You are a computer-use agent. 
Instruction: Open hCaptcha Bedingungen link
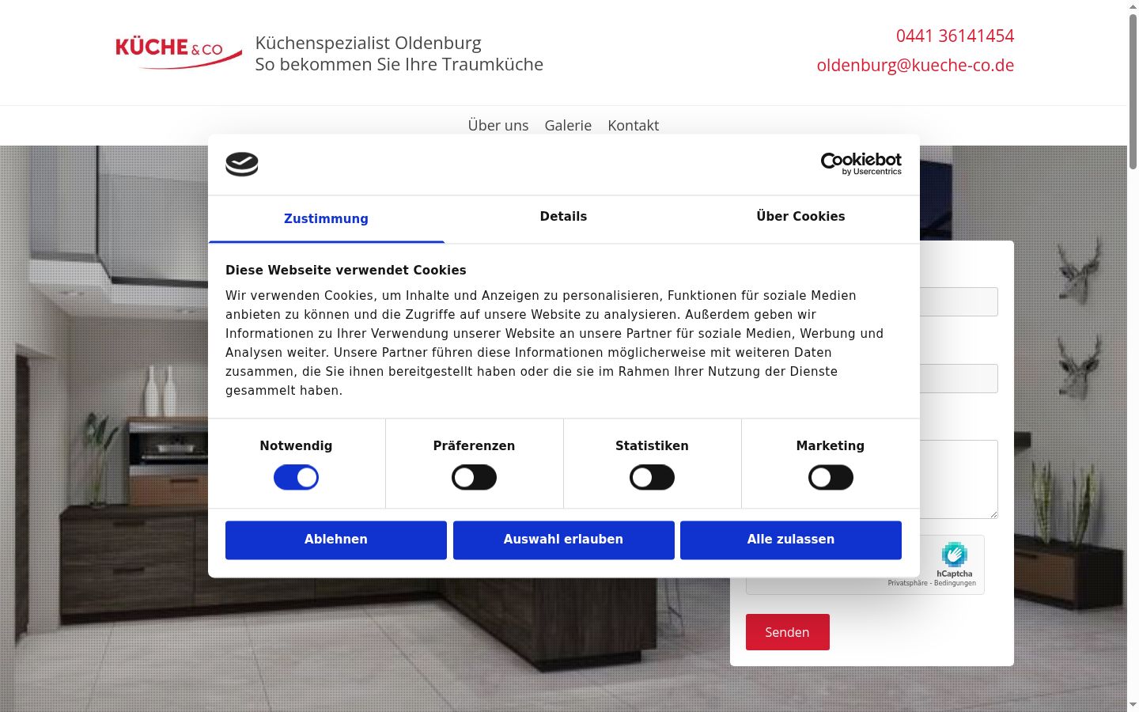tap(955, 583)
